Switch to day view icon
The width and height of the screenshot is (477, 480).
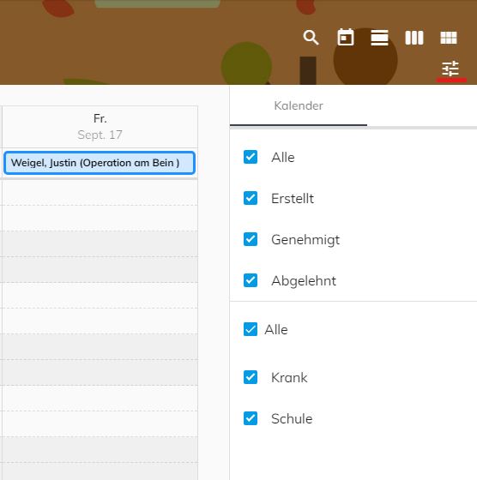pyautogui.click(x=379, y=38)
